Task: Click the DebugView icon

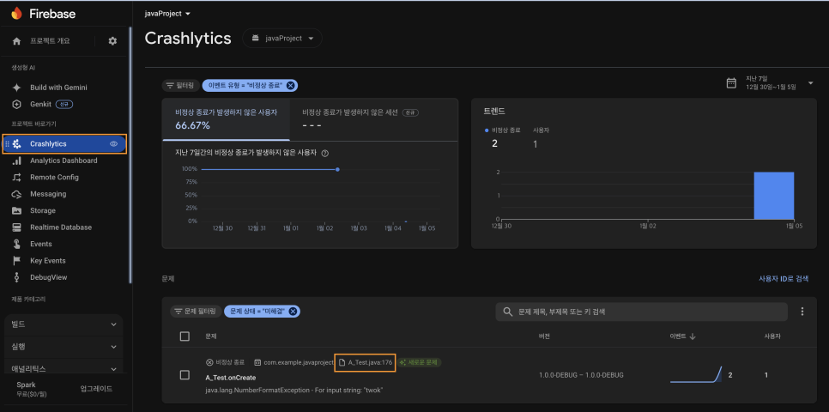Action: coord(17,277)
